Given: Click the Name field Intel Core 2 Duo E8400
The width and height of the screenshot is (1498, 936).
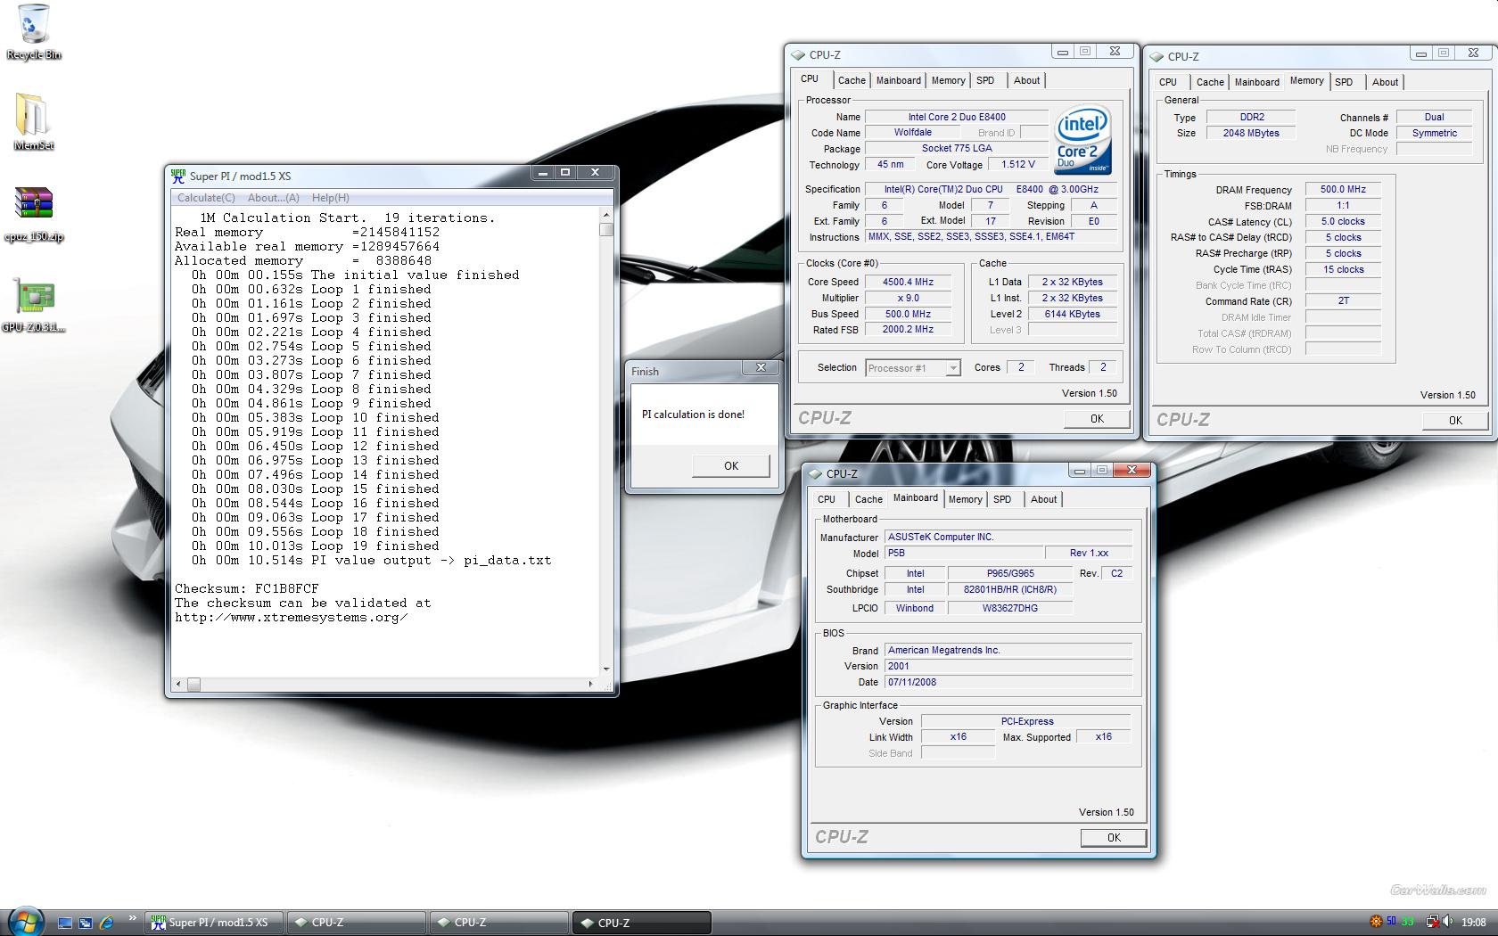Looking at the screenshot, I should 957,117.
